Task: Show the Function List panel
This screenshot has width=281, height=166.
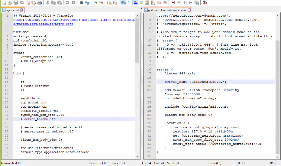Action: tap(153, 3)
